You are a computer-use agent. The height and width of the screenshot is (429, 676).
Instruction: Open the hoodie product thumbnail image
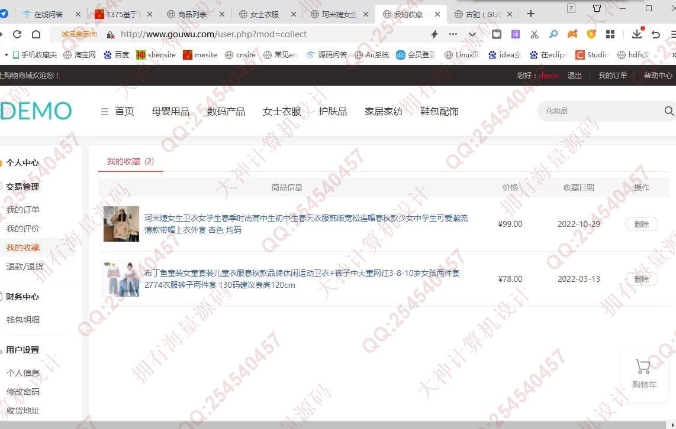(x=121, y=224)
